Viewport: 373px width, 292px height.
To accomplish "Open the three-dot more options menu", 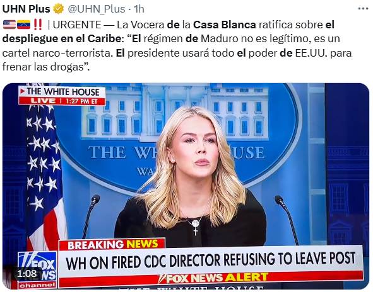I will 363,9.
